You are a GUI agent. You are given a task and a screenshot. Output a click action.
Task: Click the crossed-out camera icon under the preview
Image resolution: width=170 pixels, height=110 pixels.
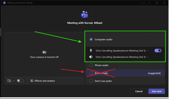click(9, 81)
